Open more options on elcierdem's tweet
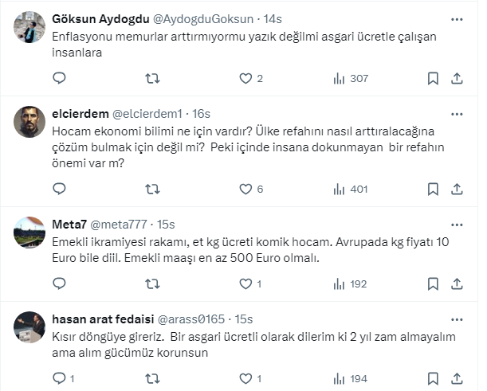 point(457,114)
